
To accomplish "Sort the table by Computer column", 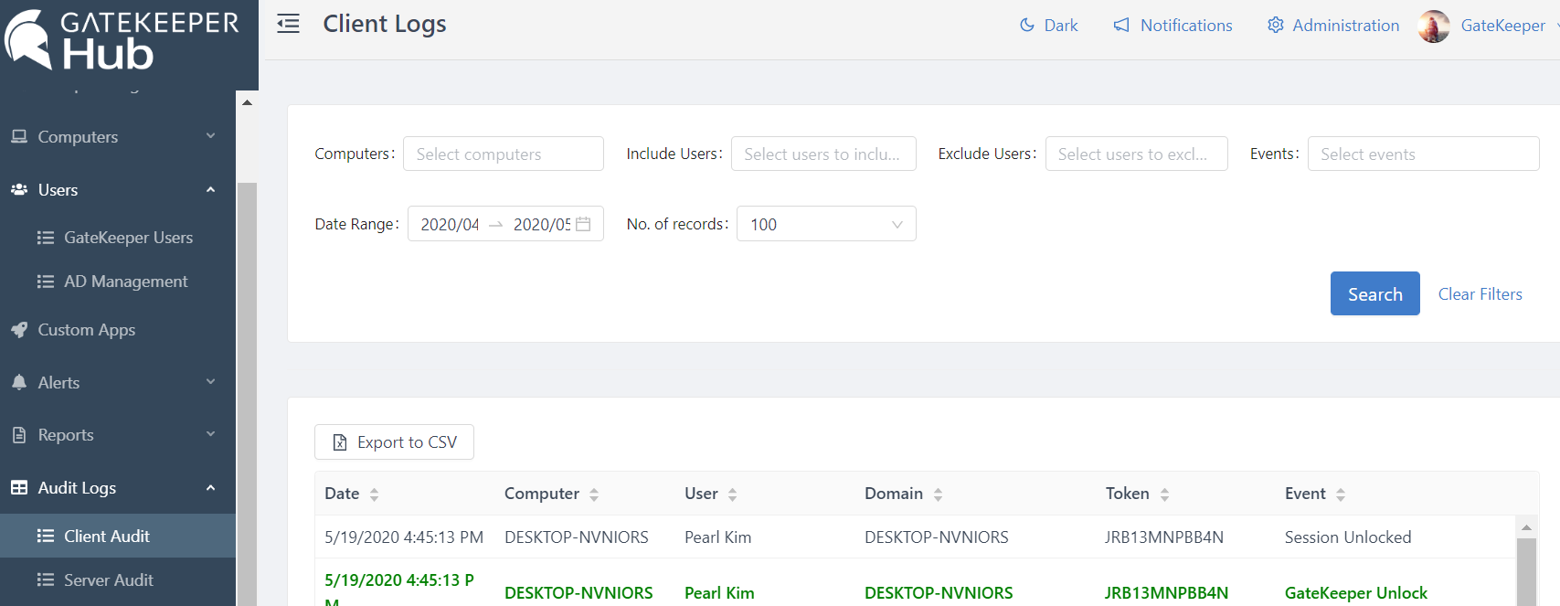I will (594, 494).
